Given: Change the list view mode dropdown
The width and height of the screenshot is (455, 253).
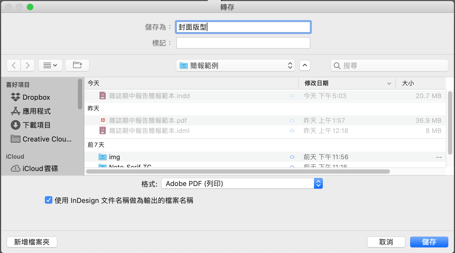Looking at the screenshot, I should 50,65.
